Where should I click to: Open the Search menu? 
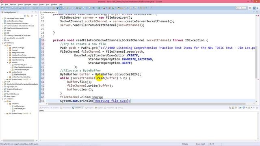(x=35, y=4)
